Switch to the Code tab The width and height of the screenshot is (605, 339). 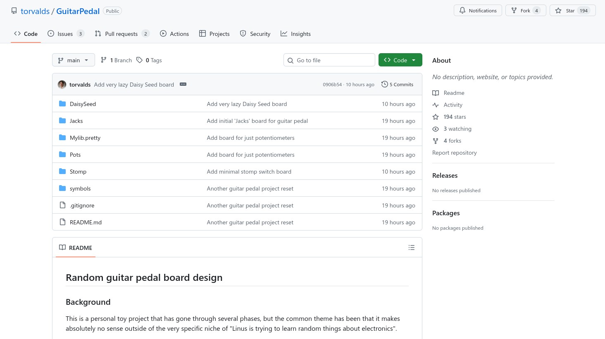pos(26,34)
